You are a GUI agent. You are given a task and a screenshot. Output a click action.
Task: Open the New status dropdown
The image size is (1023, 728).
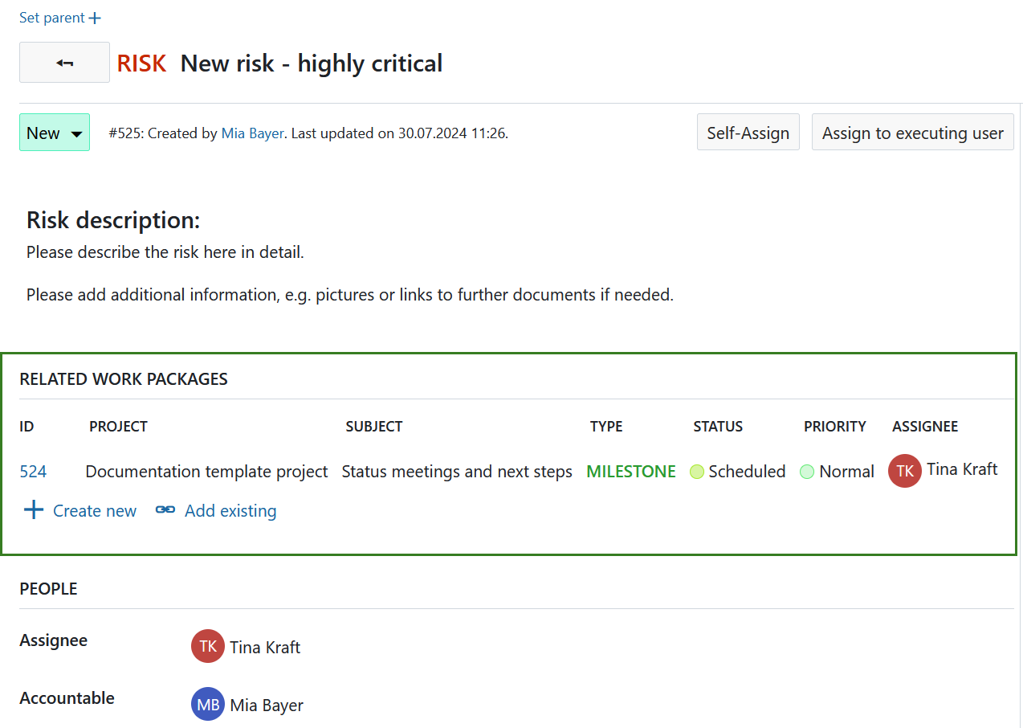click(x=54, y=132)
